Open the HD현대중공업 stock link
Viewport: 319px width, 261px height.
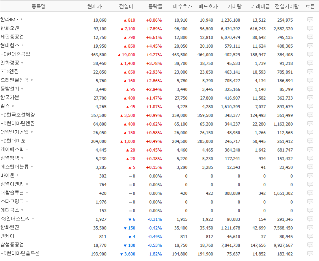tap(15, 54)
